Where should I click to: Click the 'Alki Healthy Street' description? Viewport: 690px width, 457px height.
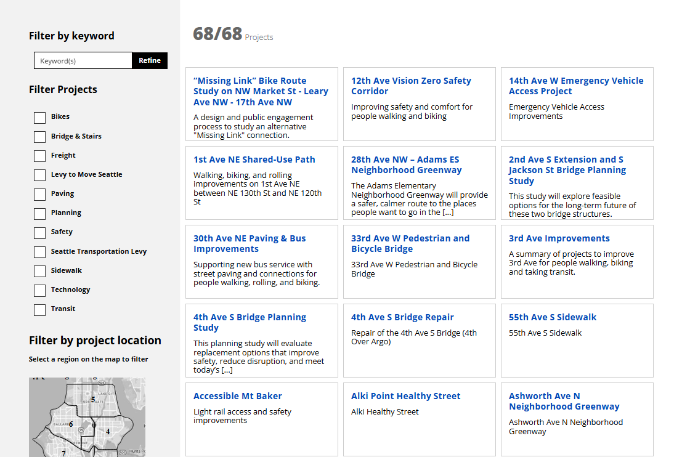pyautogui.click(x=384, y=412)
